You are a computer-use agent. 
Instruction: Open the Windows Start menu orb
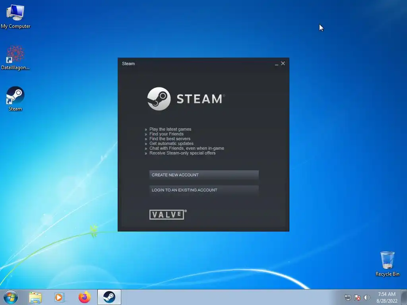pyautogui.click(x=11, y=297)
